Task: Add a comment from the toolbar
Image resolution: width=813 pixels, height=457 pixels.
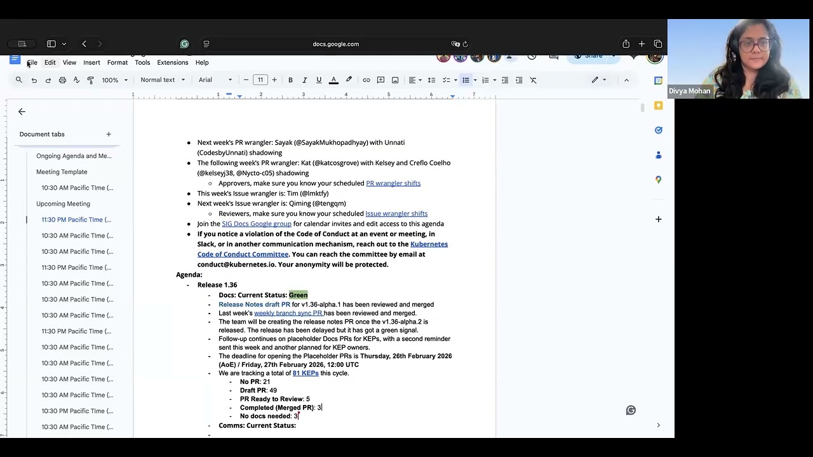Action: pyautogui.click(x=380, y=80)
